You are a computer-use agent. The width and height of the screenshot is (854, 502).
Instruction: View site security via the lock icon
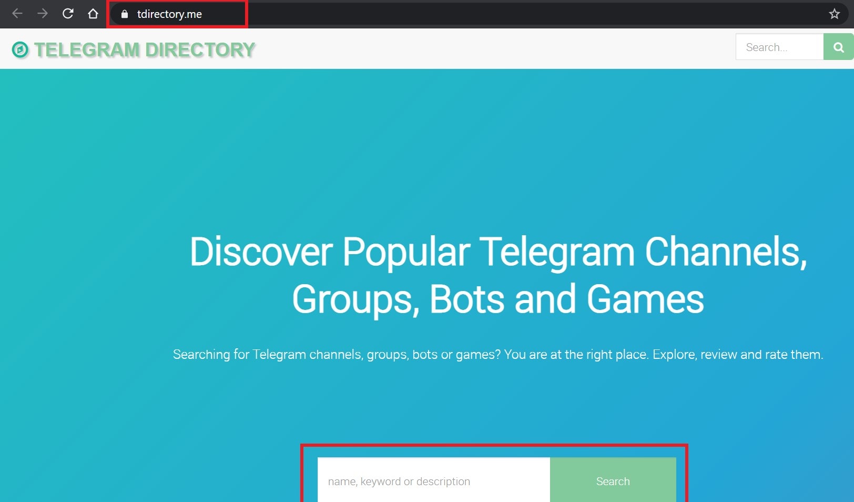pyautogui.click(x=125, y=14)
